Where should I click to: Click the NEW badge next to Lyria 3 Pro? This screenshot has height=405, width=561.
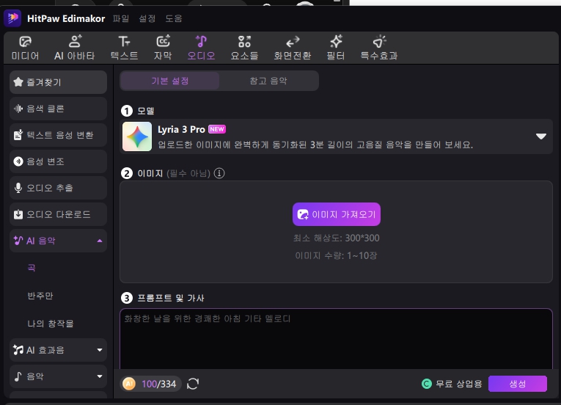pyautogui.click(x=217, y=129)
